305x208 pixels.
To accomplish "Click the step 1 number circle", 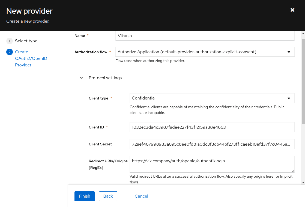I will click(x=10, y=41).
